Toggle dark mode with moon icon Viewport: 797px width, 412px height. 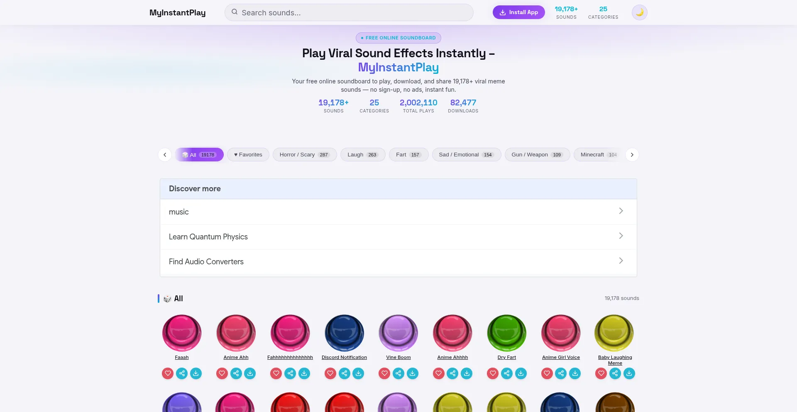[640, 12]
